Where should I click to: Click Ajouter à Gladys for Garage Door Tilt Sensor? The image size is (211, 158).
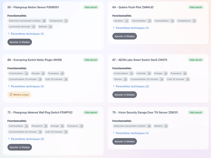point(124,142)
